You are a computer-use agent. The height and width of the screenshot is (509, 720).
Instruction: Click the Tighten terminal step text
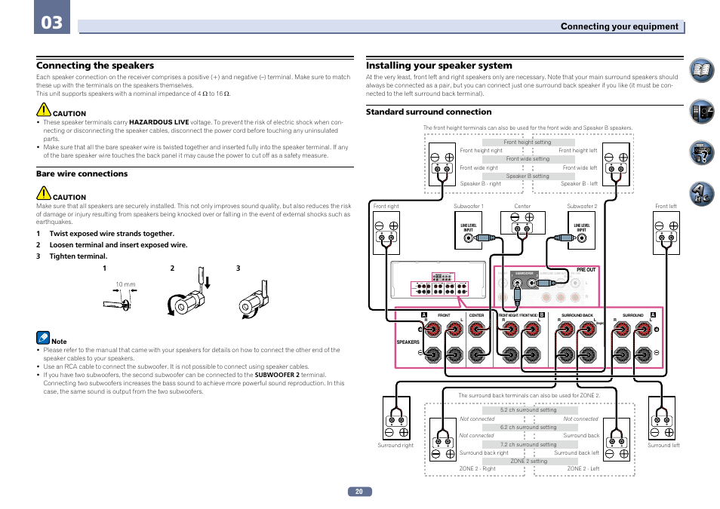(78, 256)
